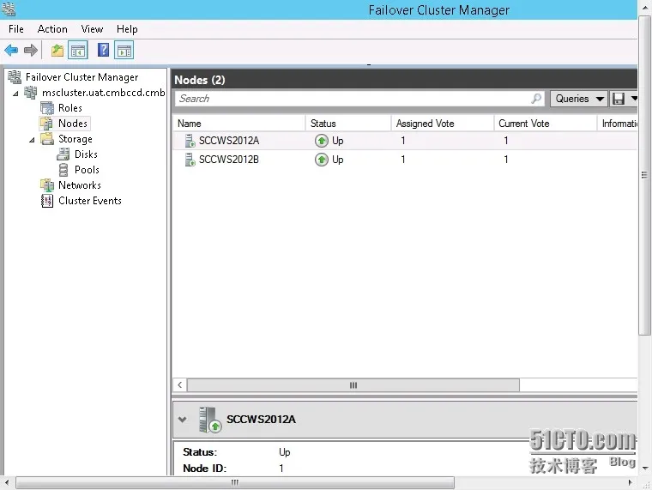This screenshot has width=652, height=490.
Task: Click the Failover Cluster Manager root tree icon
Action: [x=15, y=77]
